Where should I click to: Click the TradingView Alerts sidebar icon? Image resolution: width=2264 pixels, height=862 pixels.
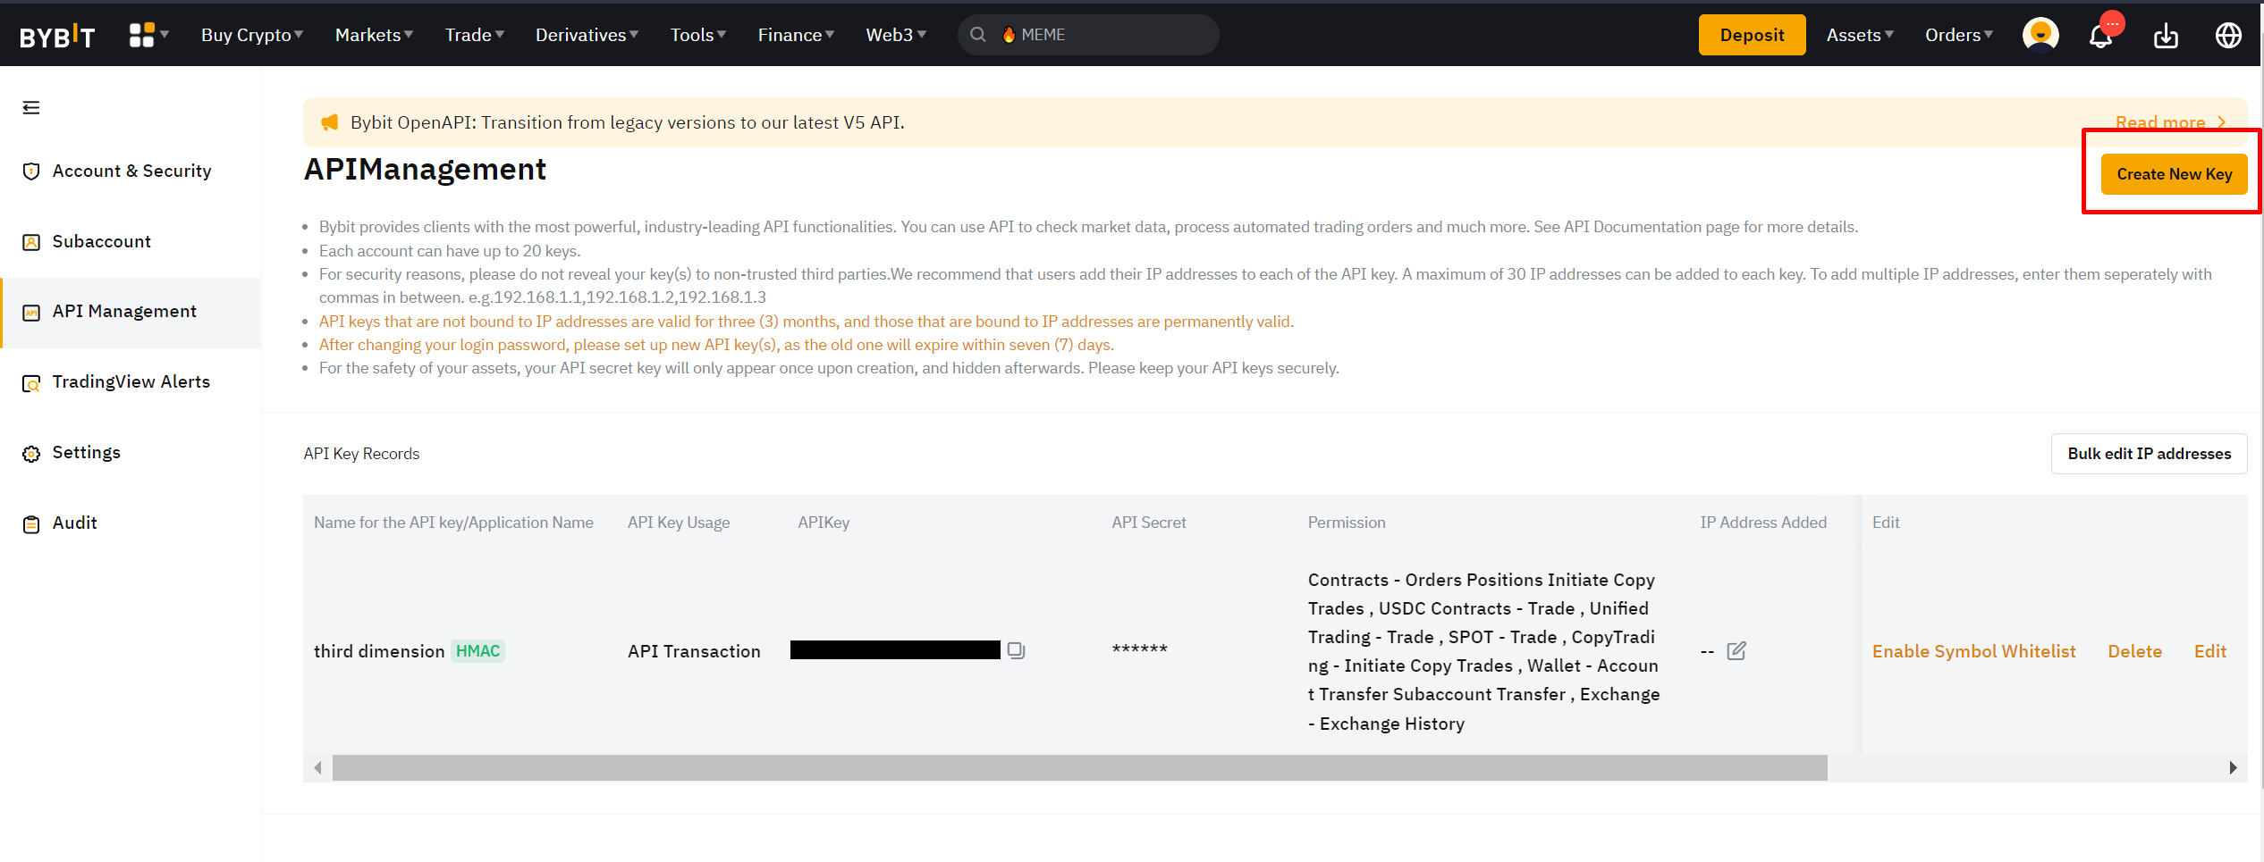coord(31,383)
